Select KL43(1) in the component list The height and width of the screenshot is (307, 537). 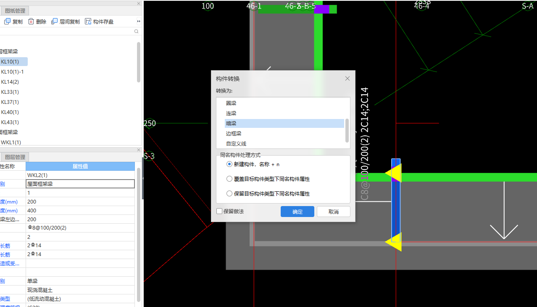pos(10,122)
